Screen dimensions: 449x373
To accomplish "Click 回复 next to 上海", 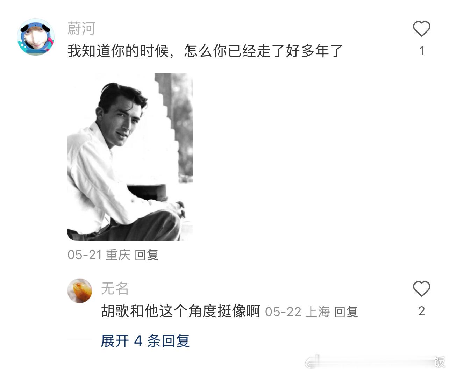I will tap(346, 311).
